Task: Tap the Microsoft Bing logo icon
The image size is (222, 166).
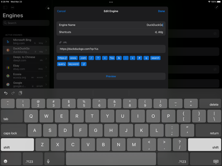Action: click(x=8, y=41)
